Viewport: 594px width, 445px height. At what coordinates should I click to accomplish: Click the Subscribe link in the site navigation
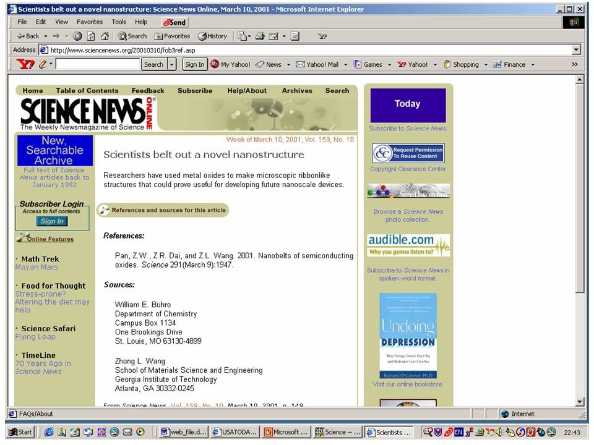point(195,91)
